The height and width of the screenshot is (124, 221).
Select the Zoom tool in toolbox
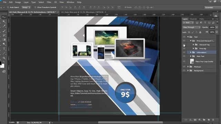4,58
